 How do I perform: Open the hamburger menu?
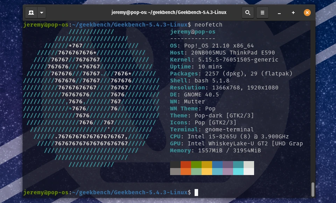[262, 13]
